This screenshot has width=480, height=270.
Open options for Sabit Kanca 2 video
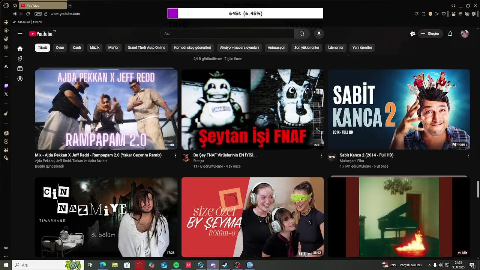pos(468,155)
